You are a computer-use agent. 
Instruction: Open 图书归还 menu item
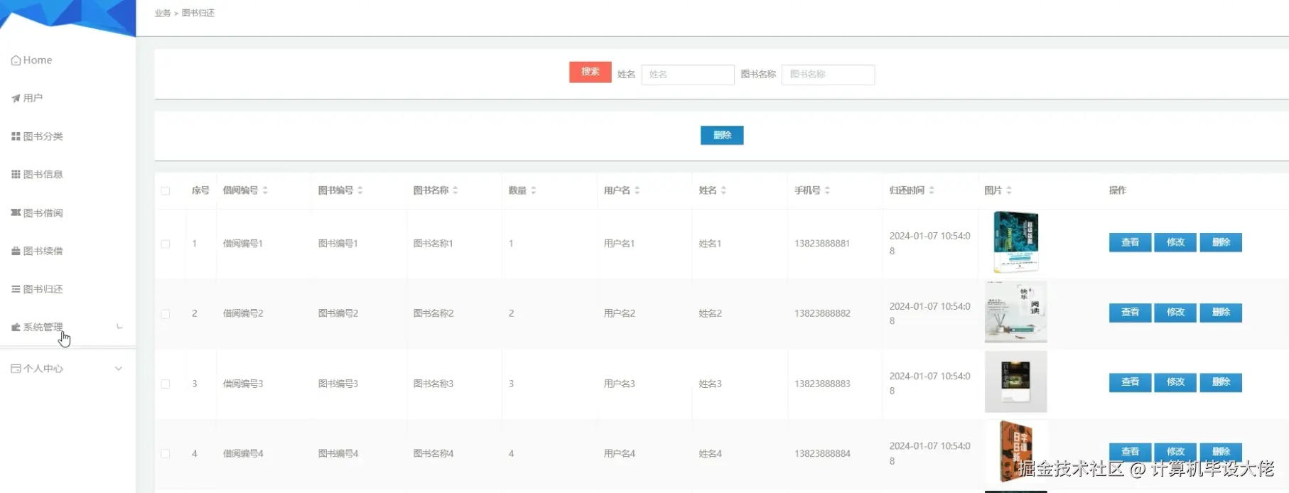pyautogui.click(x=43, y=289)
